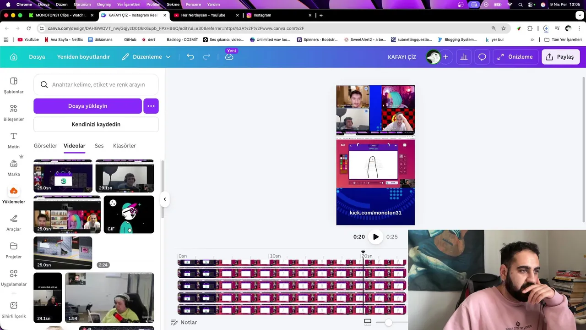
Task: Open the cloud save status icon
Action: tap(229, 57)
